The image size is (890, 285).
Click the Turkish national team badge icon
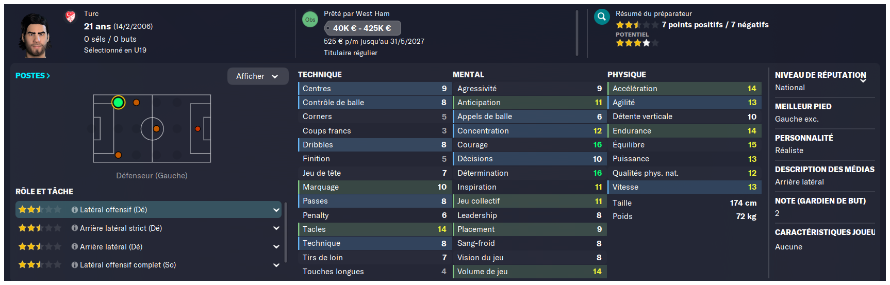coord(71,17)
